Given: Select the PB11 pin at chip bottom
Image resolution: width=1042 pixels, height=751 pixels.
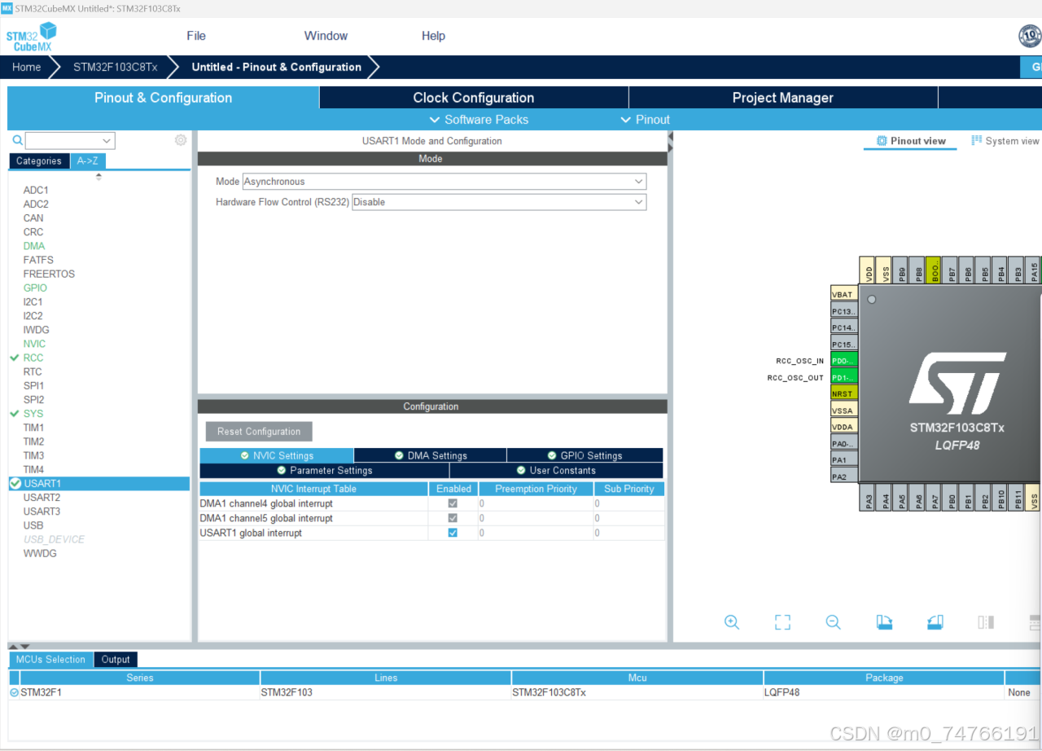Looking at the screenshot, I should [x=1018, y=498].
